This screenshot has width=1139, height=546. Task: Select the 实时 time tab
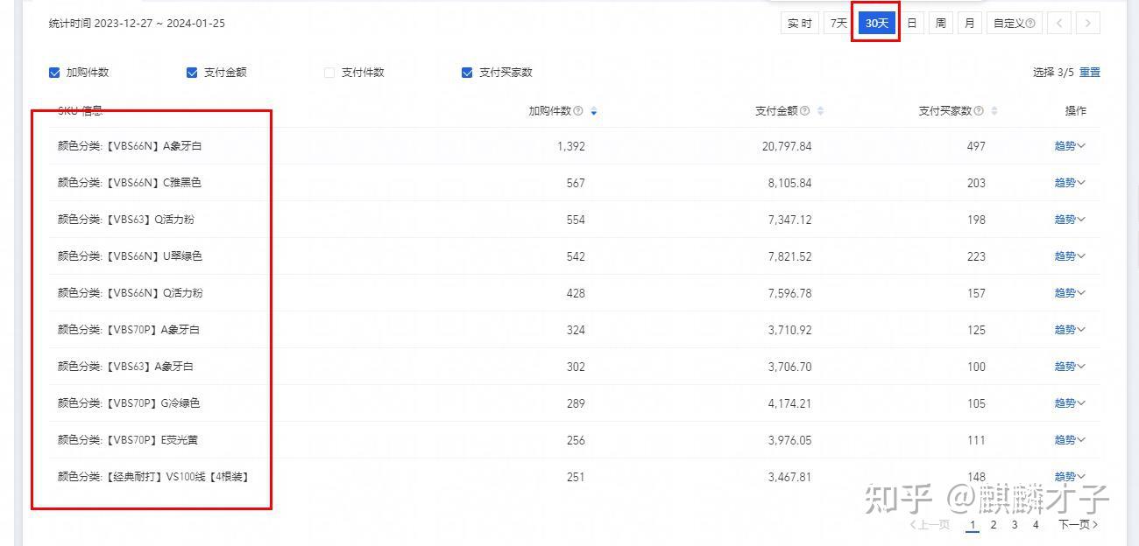[x=799, y=24]
